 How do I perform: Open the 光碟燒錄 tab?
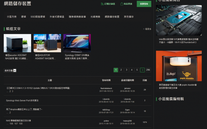point(95,17)
